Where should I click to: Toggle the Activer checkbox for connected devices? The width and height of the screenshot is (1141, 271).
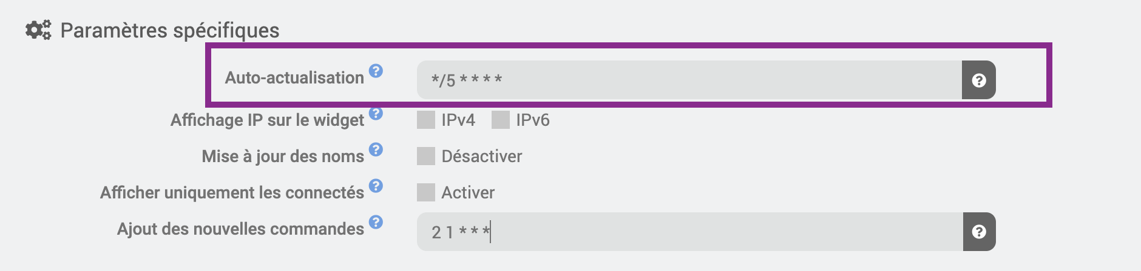click(426, 192)
